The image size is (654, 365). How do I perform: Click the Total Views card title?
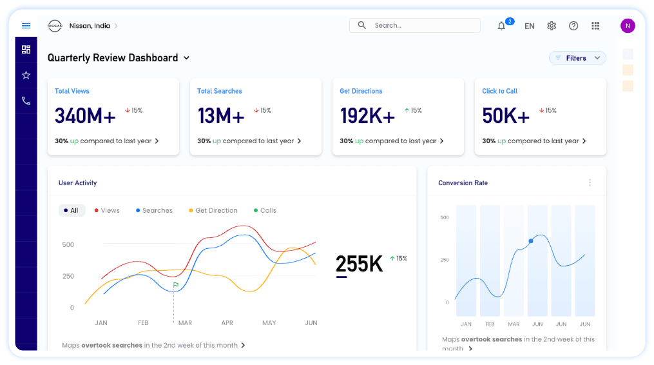pos(72,91)
